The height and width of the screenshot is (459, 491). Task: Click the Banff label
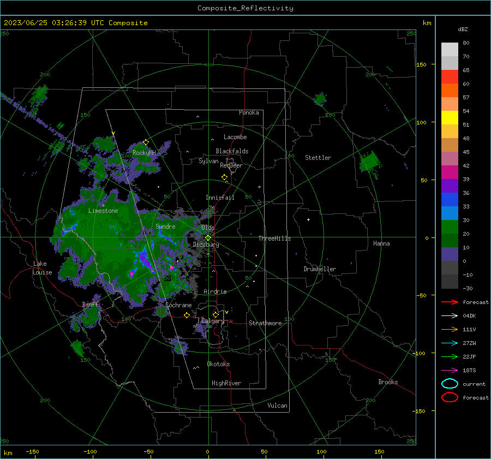point(90,305)
